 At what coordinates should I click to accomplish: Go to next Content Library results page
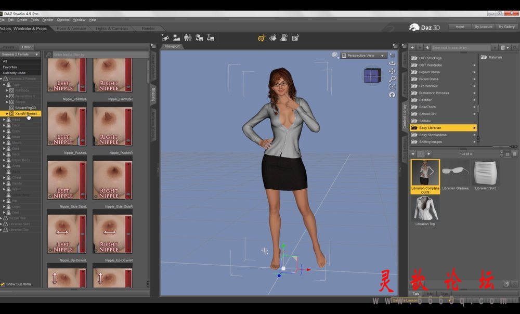pos(428,154)
